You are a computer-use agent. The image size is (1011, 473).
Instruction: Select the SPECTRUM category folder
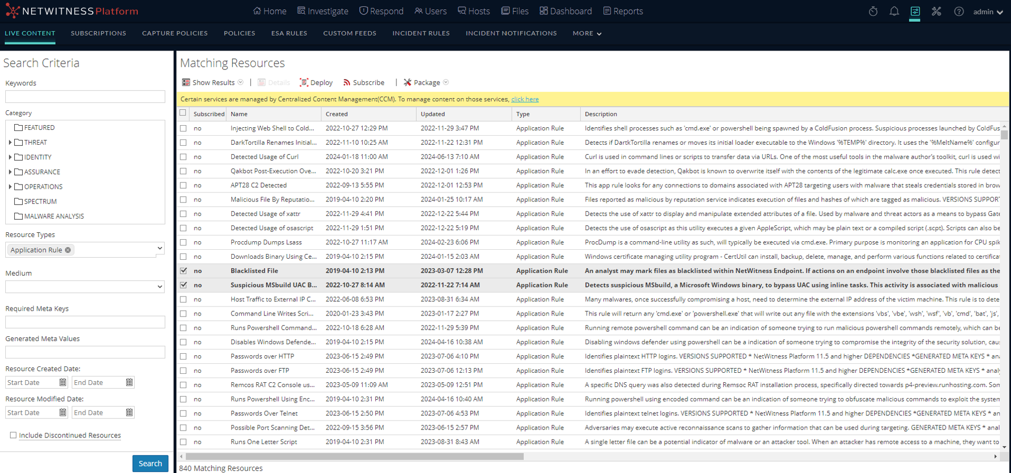coord(36,202)
